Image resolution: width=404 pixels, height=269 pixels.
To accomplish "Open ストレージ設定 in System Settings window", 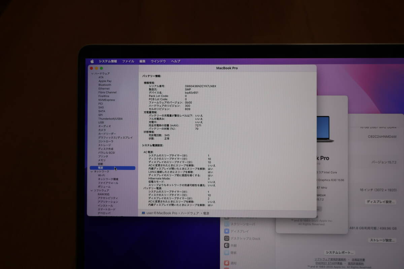I will point(382,240).
